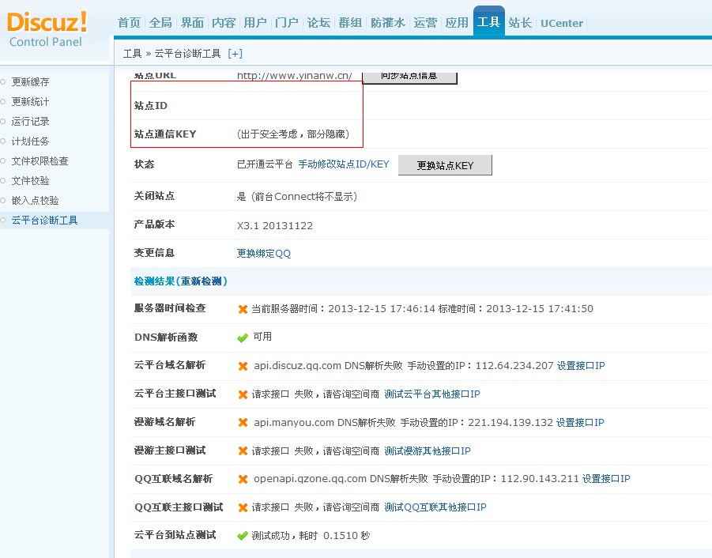Viewport: 712px width, 558px height.
Task: Click the 关闭站点 label
Action: [154, 196]
